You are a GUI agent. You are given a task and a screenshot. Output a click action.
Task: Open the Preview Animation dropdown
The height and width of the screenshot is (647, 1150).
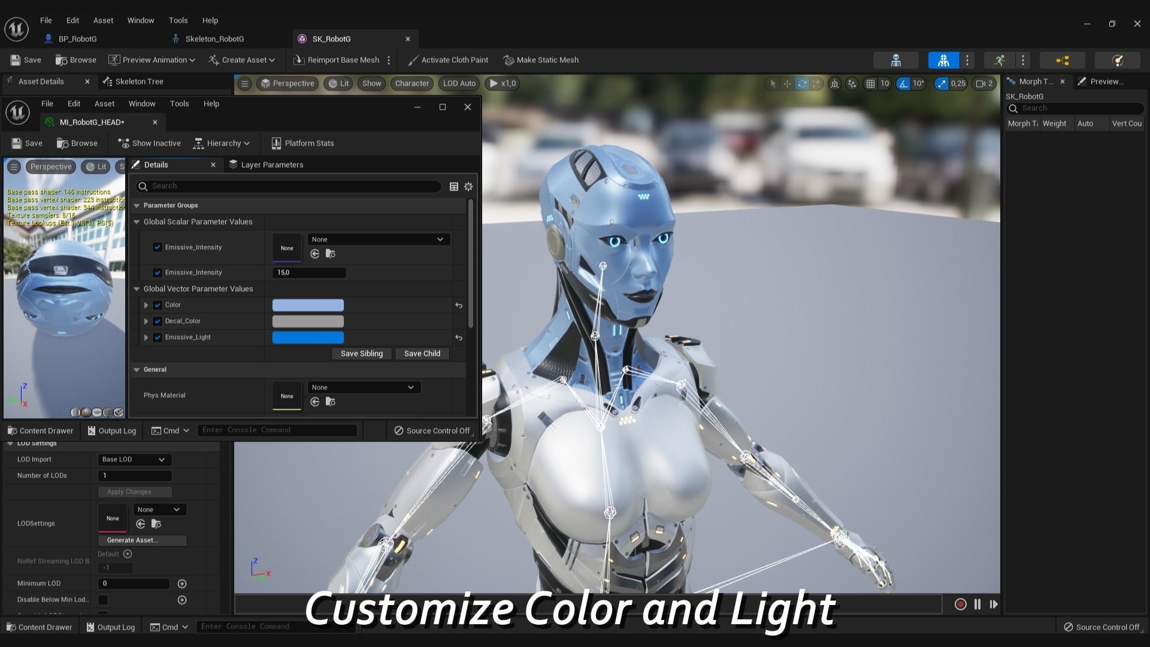(x=152, y=60)
